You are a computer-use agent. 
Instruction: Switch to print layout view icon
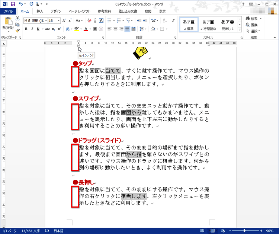click(212, 231)
